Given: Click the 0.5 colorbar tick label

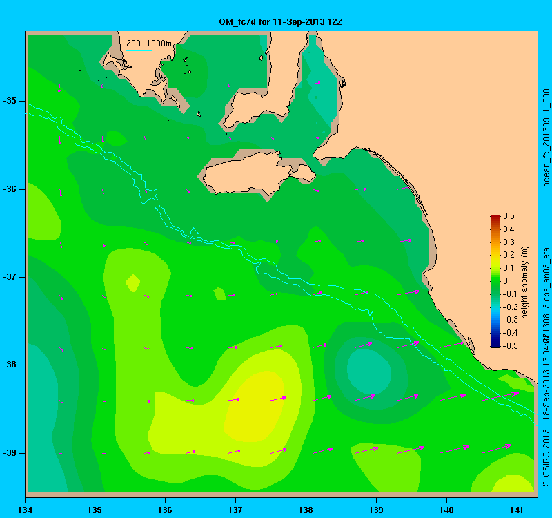Looking at the screenshot, I should [x=509, y=216].
